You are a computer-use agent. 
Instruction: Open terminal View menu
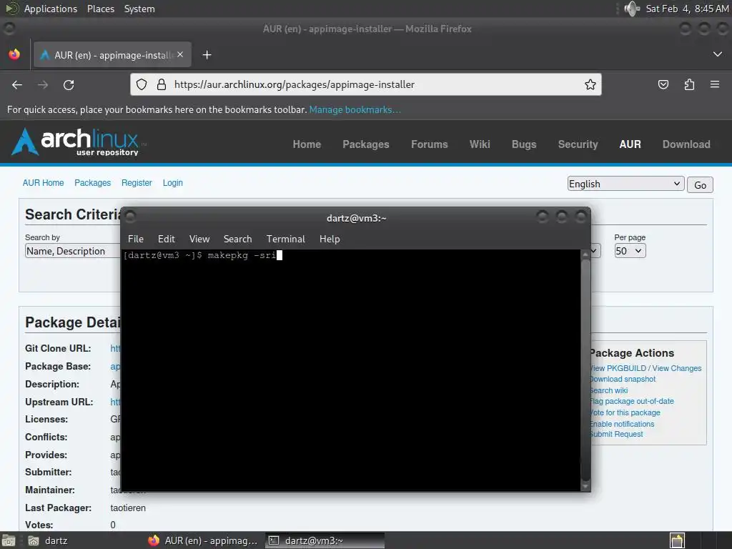pyautogui.click(x=199, y=239)
